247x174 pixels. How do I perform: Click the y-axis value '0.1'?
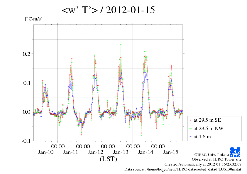coord(26,83)
